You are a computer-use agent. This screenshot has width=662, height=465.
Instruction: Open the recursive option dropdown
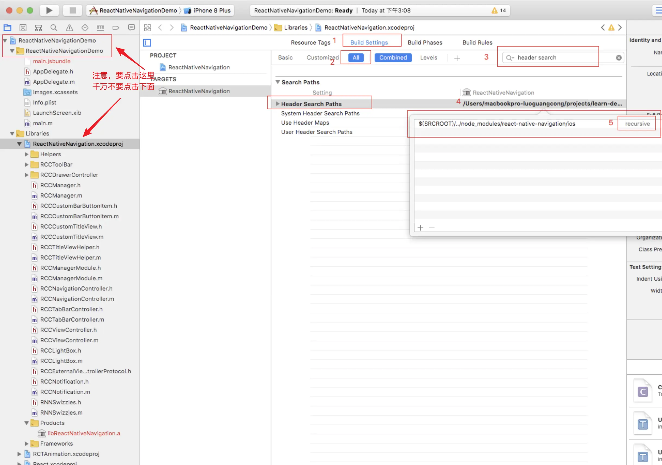click(637, 124)
